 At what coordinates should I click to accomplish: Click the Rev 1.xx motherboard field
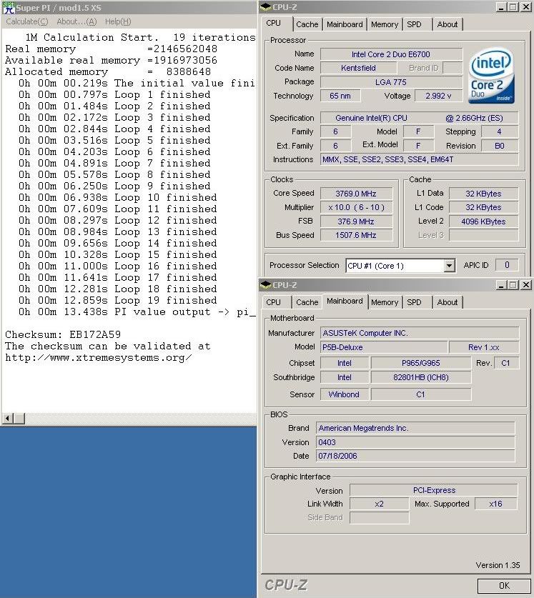coord(484,347)
